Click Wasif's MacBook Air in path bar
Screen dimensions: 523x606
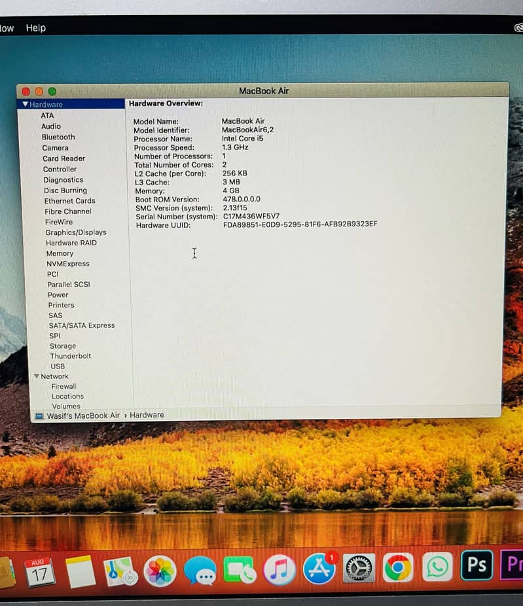coord(83,416)
